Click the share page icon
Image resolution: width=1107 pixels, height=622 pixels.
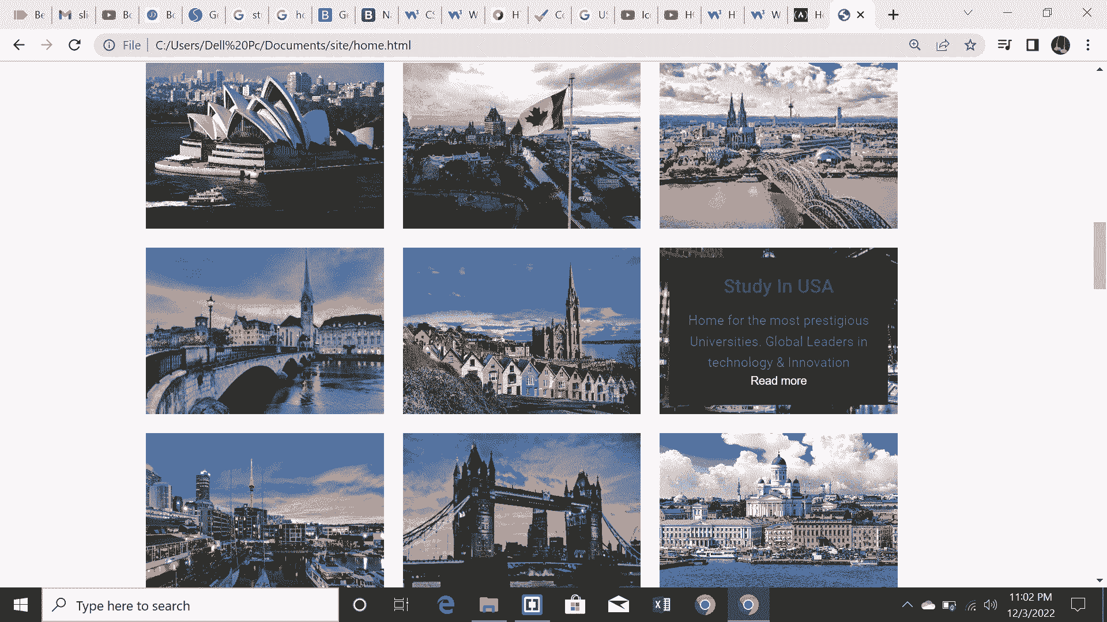(943, 45)
